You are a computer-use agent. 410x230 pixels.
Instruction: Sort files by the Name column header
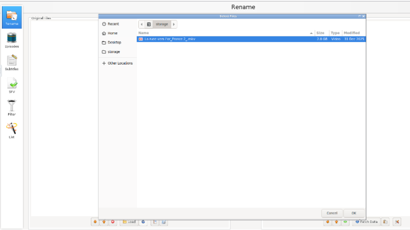click(x=143, y=33)
